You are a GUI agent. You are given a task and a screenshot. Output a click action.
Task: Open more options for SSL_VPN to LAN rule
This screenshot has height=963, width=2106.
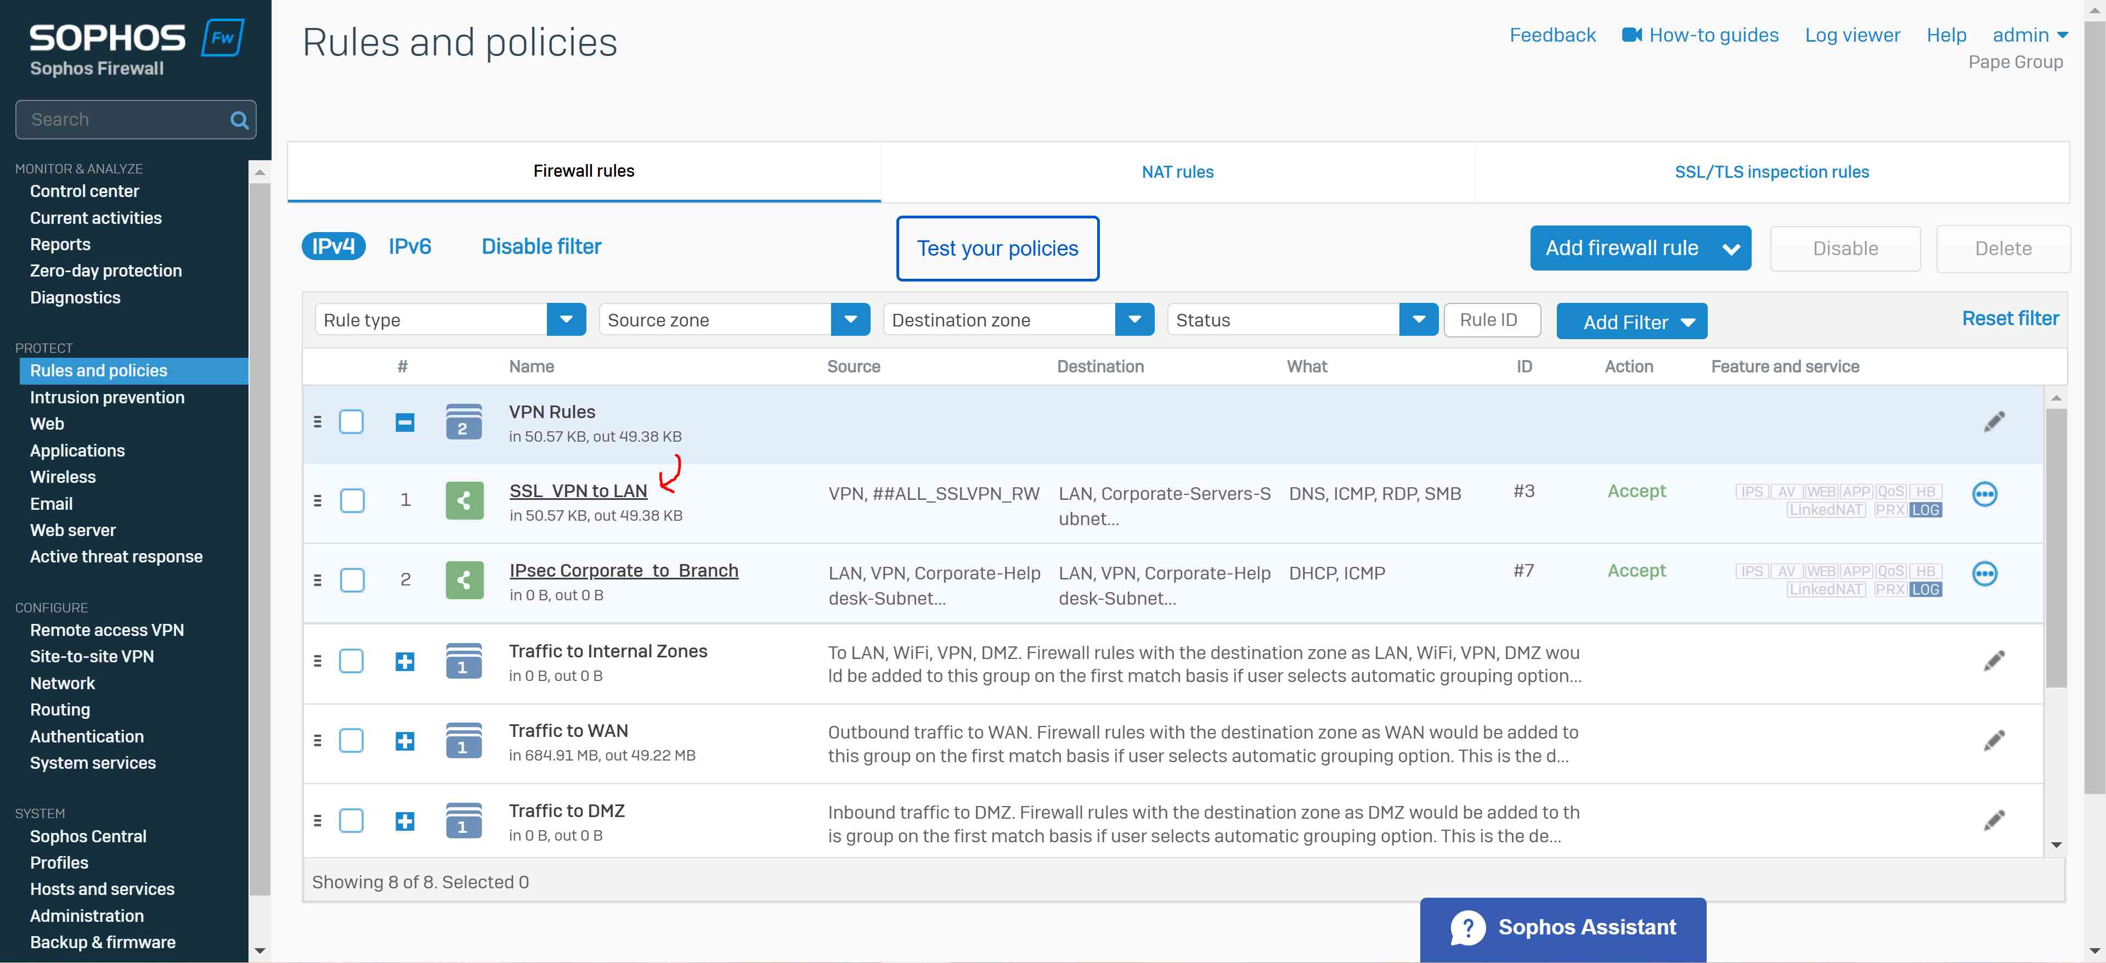click(x=1984, y=494)
